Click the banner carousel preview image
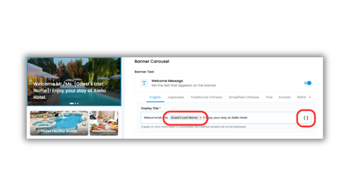 (x=74, y=82)
